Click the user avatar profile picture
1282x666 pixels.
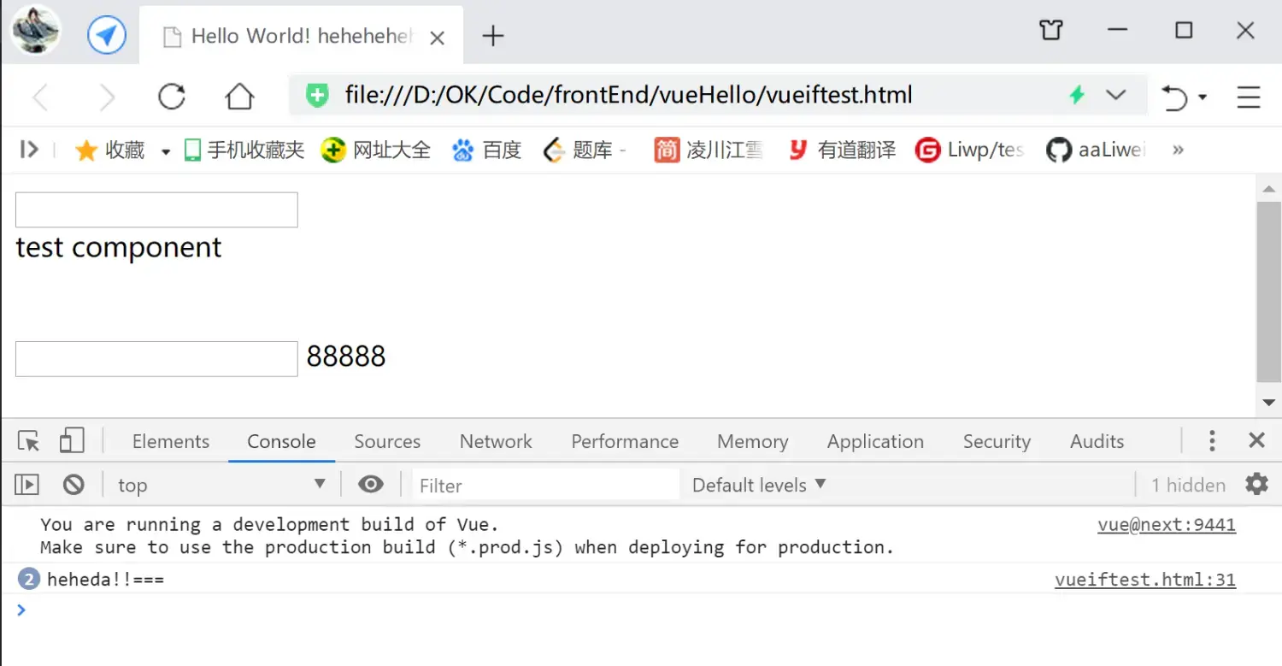[36, 32]
